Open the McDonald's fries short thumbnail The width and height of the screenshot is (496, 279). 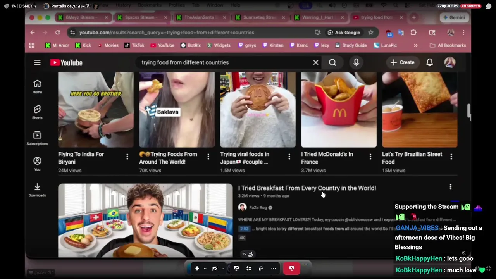click(x=339, y=110)
